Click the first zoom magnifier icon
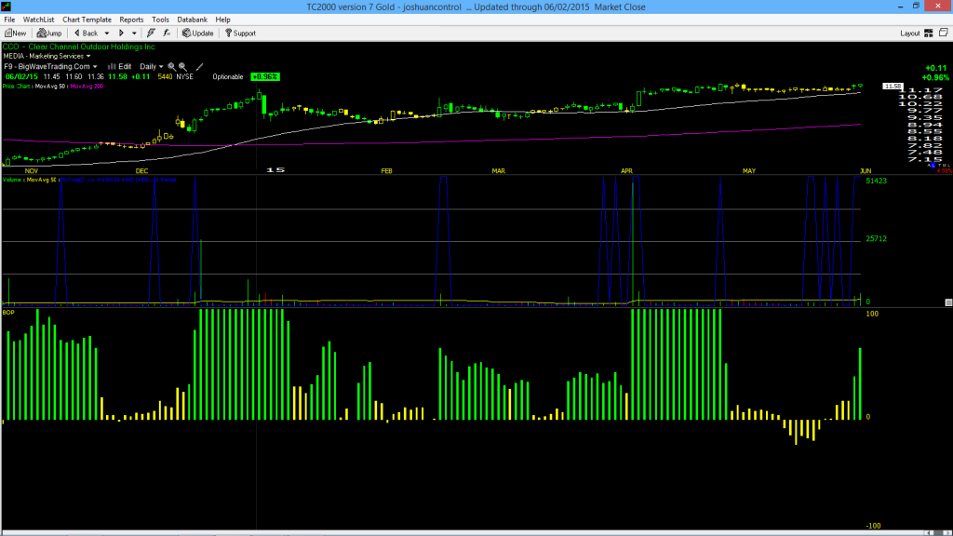 click(171, 67)
